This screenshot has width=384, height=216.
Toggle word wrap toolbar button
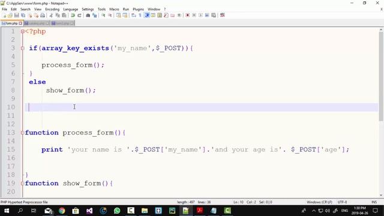(x=133, y=15)
